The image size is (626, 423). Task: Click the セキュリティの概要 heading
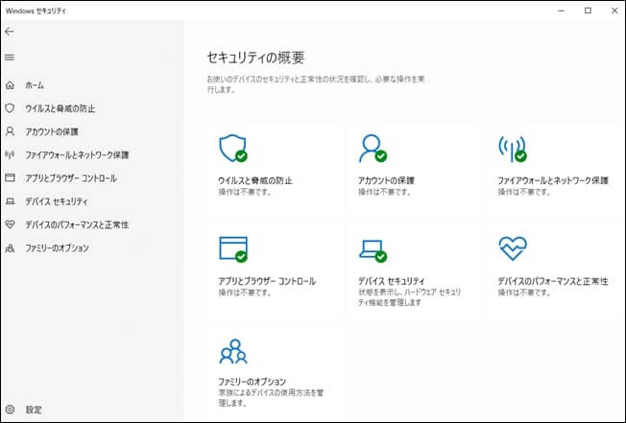pyautogui.click(x=256, y=58)
